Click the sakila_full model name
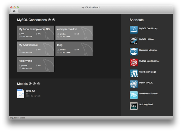The width and height of the screenshot is (182, 132). point(30,91)
